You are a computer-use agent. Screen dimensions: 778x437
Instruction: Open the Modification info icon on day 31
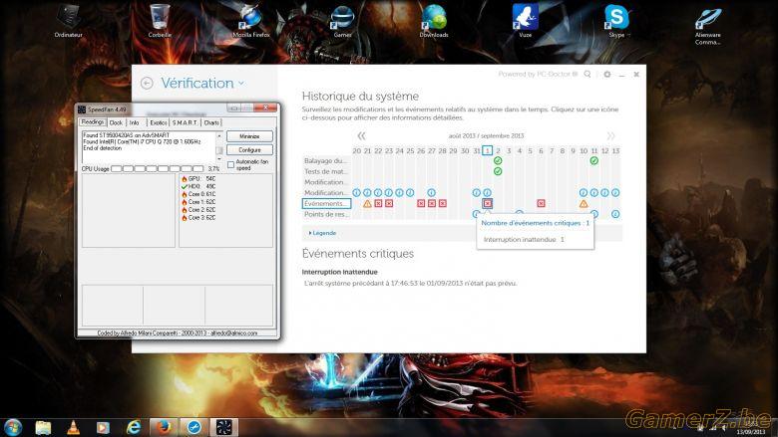477,192
